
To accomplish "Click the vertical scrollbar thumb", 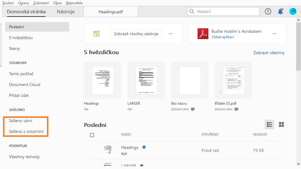I will pyautogui.click(x=298, y=47).
